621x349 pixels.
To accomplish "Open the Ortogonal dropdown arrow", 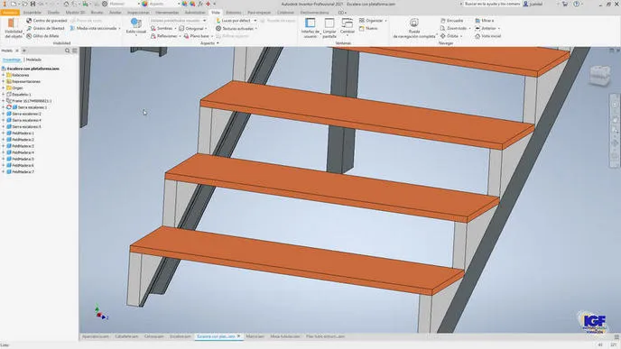I will 206,29.
